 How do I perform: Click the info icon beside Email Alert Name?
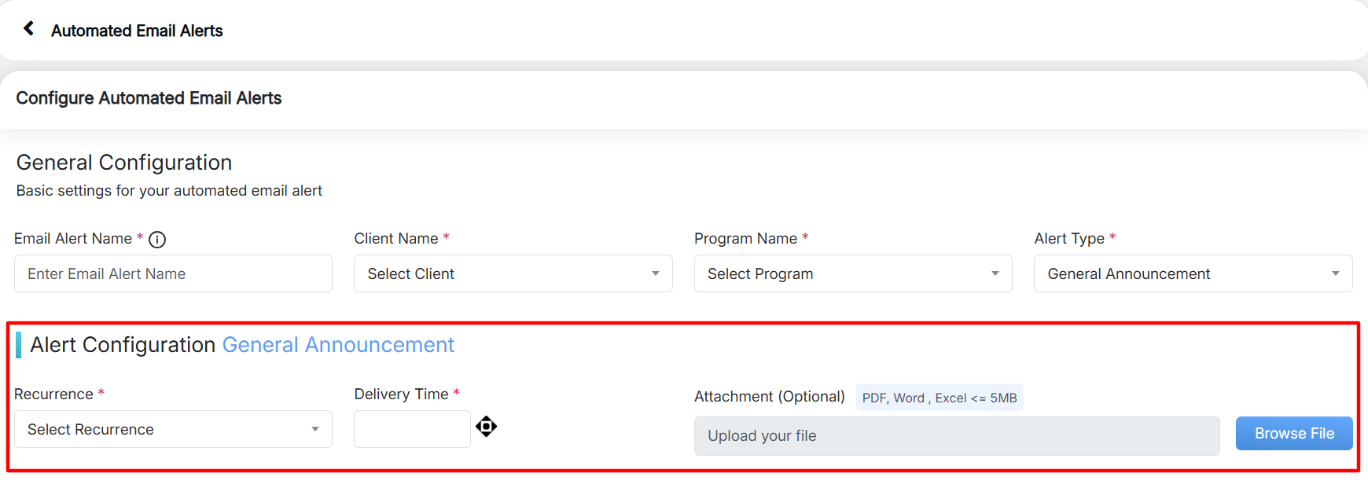tap(157, 240)
